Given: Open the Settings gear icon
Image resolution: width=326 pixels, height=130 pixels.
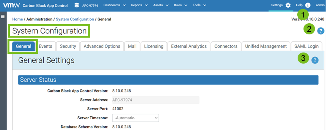Looking at the screenshot, I should point(288,6).
